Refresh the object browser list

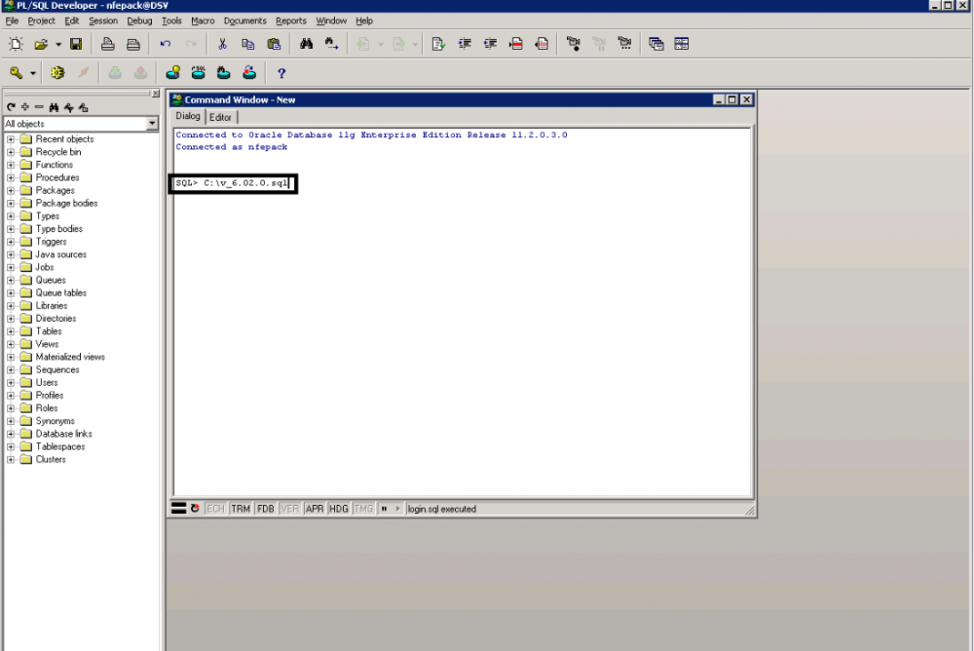pyautogui.click(x=11, y=107)
